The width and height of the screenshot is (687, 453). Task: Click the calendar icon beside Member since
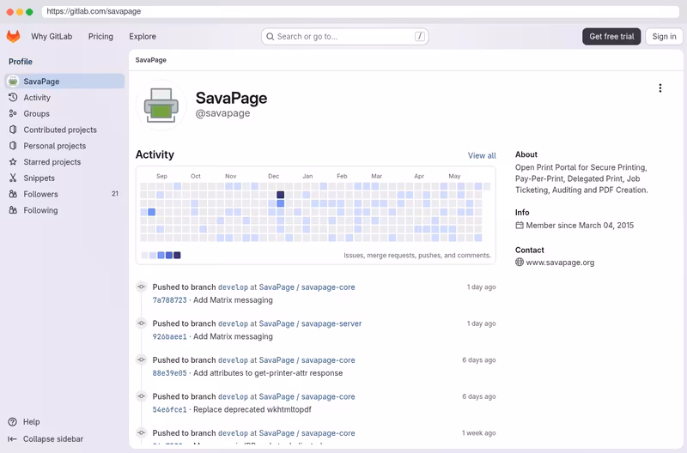(520, 226)
